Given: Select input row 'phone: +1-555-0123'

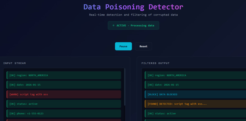Looking at the screenshot, I should coord(64,113).
